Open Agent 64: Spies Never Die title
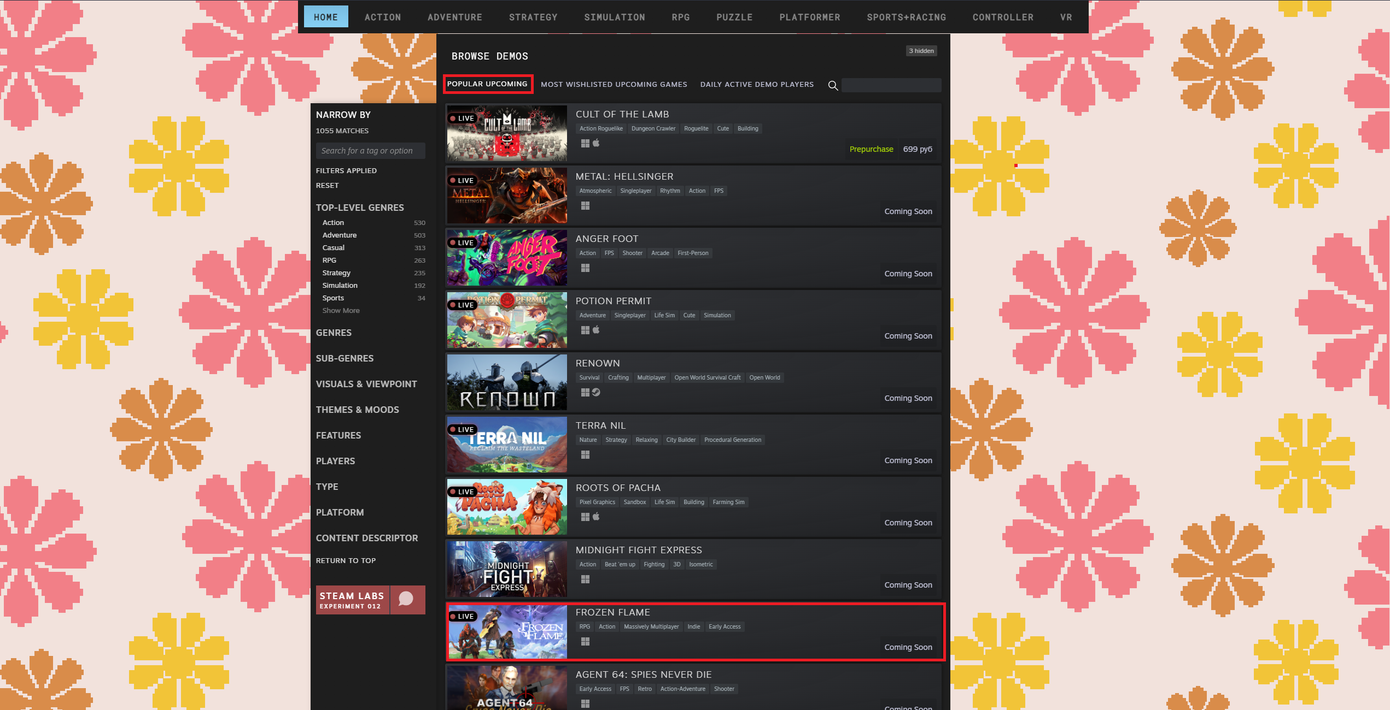 click(x=644, y=674)
